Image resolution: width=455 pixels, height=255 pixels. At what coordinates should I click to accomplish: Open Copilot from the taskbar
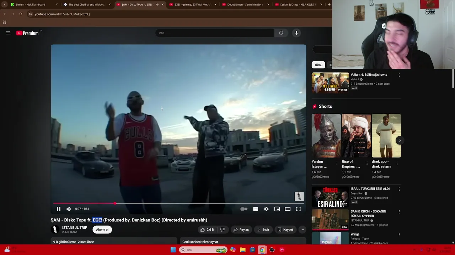(x=233, y=250)
